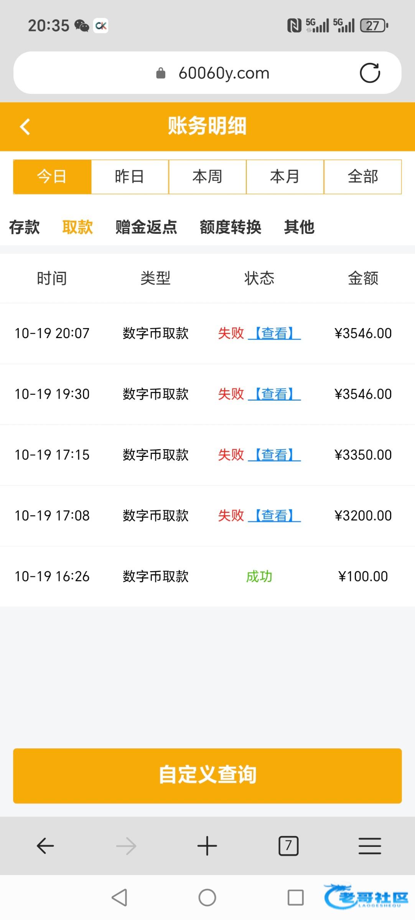Screen dimensions: 415x920
Task: Open the 赠金返点 category tab
Action: point(146,227)
